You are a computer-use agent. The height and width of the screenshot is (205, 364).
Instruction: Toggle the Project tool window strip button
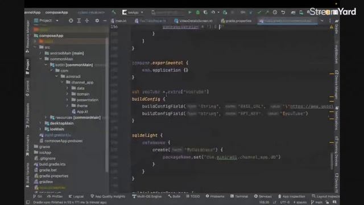click(28, 67)
